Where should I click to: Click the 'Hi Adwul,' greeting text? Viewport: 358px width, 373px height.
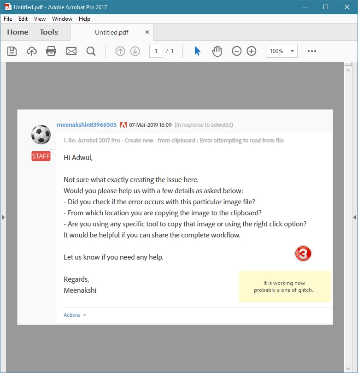(x=78, y=158)
